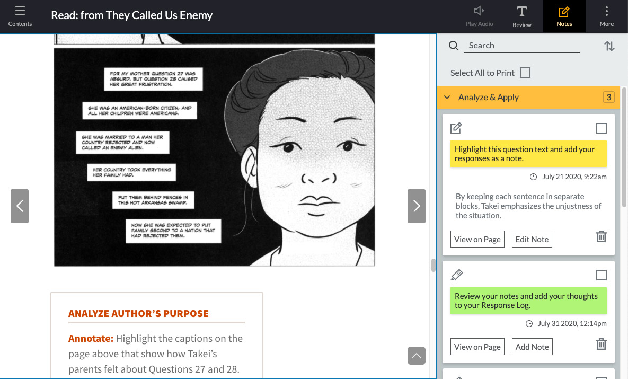
Task: Click the 'Select All to Print' label
Action: (x=482, y=73)
